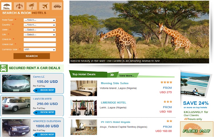Image resolution: width=214 pixels, height=137 pixels.
Task: Open the group tours people icon
Action: [19, 6]
